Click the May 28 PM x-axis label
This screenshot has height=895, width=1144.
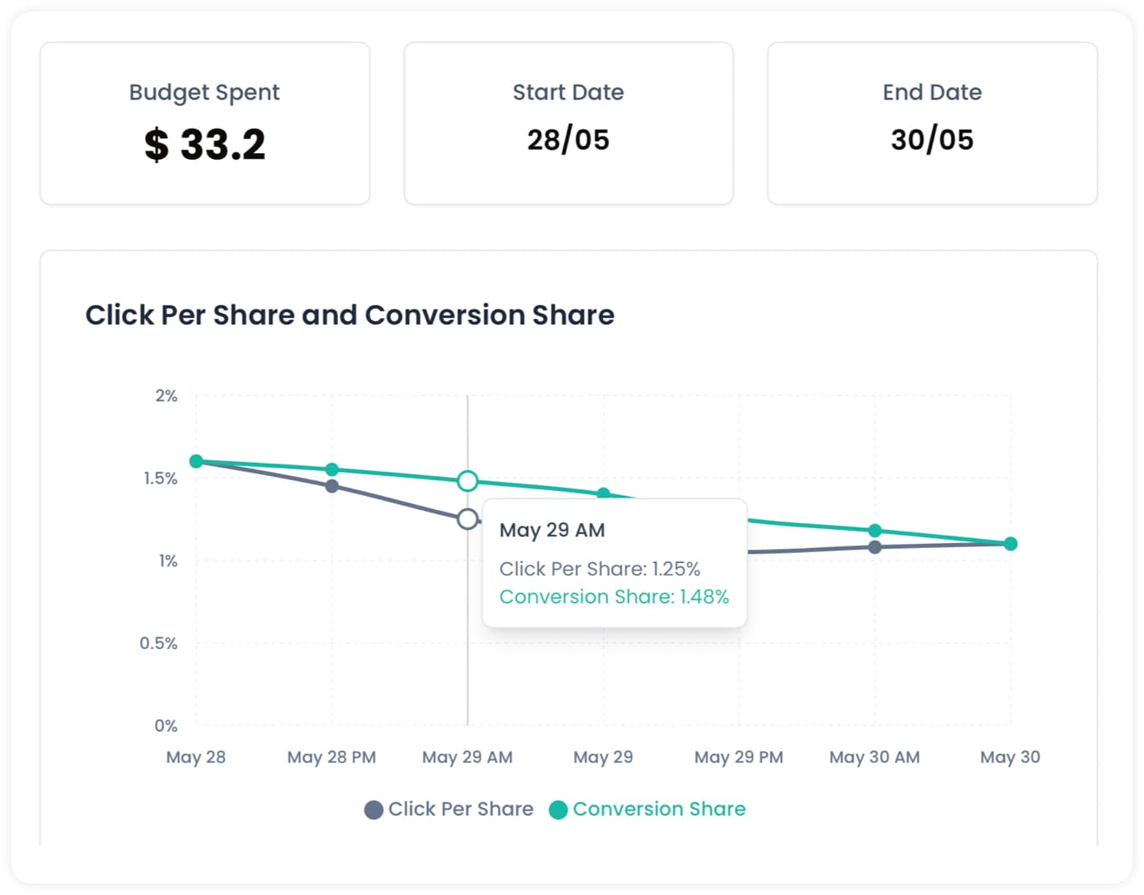click(331, 758)
